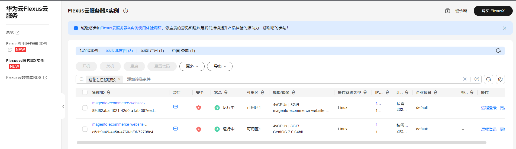Collapse the left sidebar with the arrow handle
The width and height of the screenshot is (516, 149).
point(63,106)
